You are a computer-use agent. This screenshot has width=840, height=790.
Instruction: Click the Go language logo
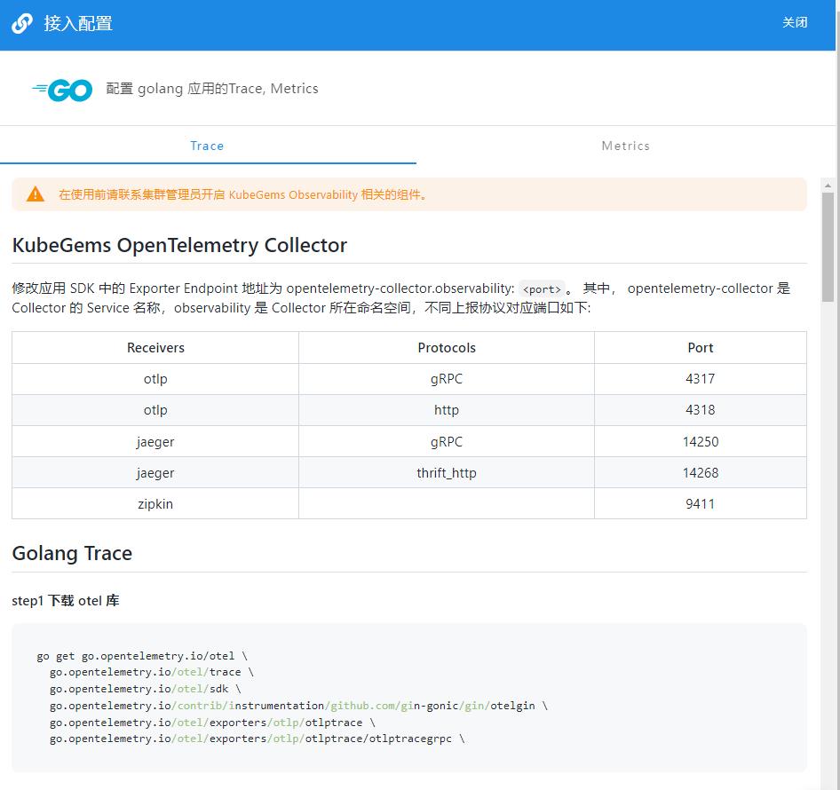tap(62, 90)
